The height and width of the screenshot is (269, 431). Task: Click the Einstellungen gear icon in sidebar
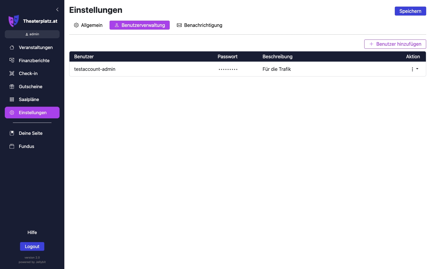click(12, 113)
